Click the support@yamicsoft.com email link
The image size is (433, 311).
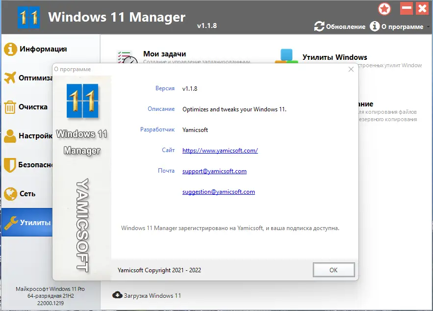[x=214, y=171]
